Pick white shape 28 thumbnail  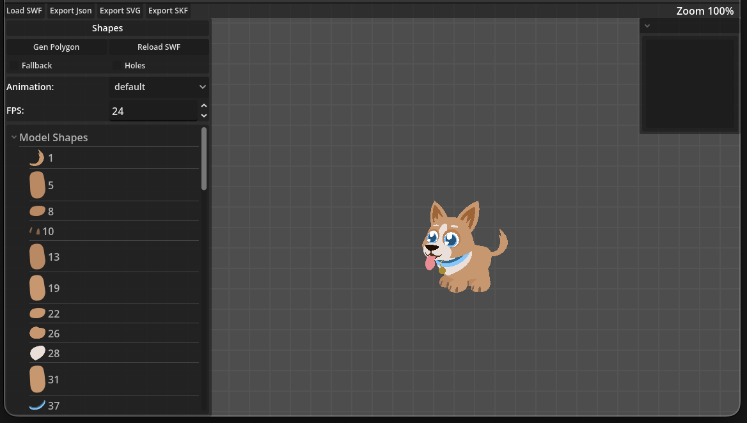37,353
